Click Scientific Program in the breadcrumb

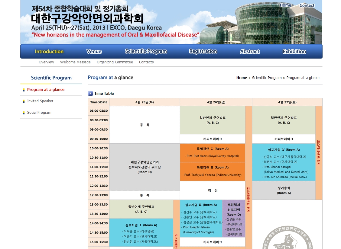267,78
